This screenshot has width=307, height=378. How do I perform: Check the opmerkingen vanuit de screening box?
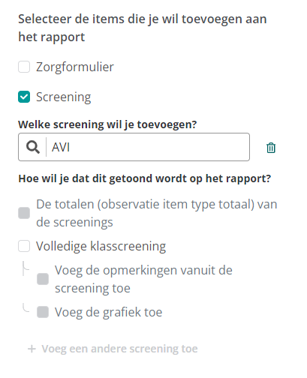(x=43, y=279)
